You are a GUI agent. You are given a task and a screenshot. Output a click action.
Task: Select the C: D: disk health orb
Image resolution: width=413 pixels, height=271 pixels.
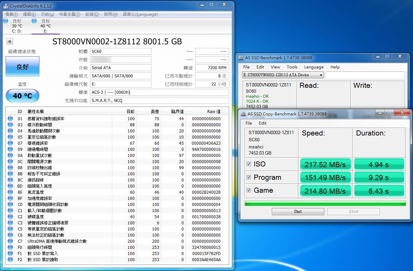(x=5, y=21)
